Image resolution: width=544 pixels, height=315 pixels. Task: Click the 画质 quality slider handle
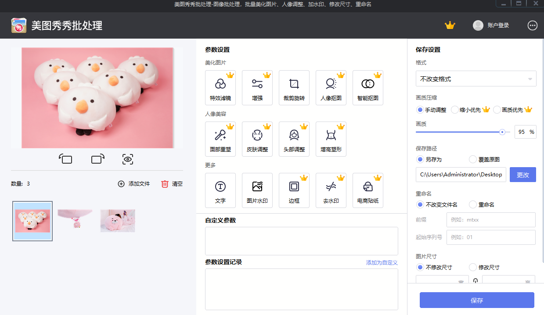502,132
